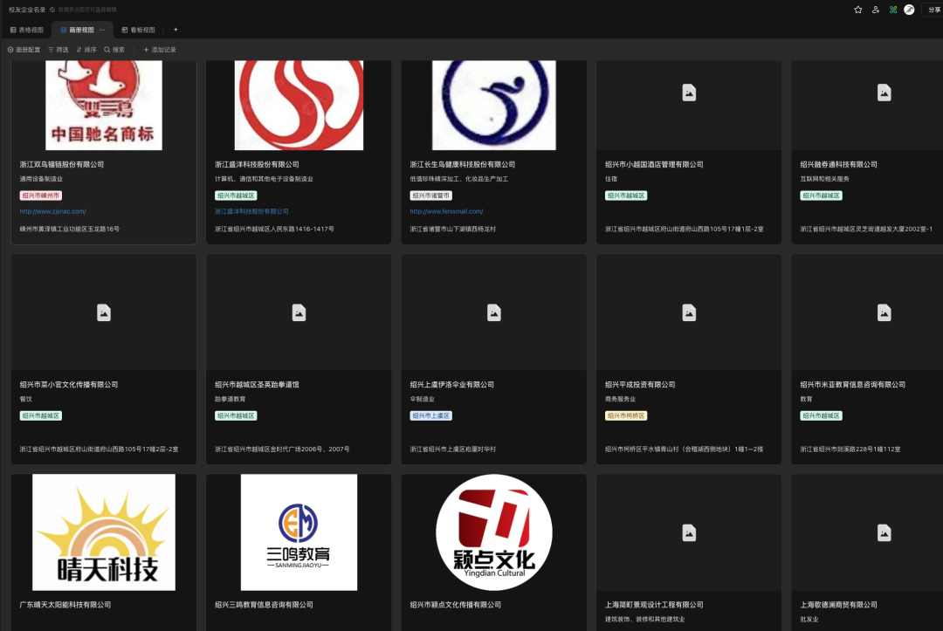Click the 绍兴市嵊州市 red tag
Image resolution: width=943 pixels, height=631 pixels.
(41, 195)
